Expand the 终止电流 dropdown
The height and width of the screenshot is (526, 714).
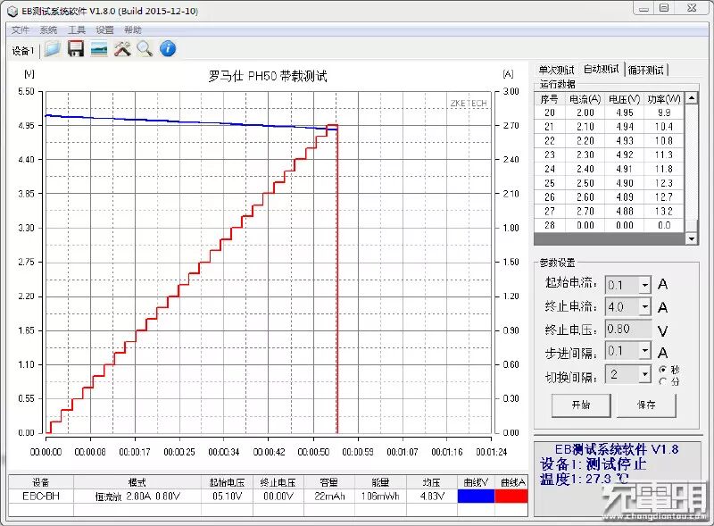point(644,306)
